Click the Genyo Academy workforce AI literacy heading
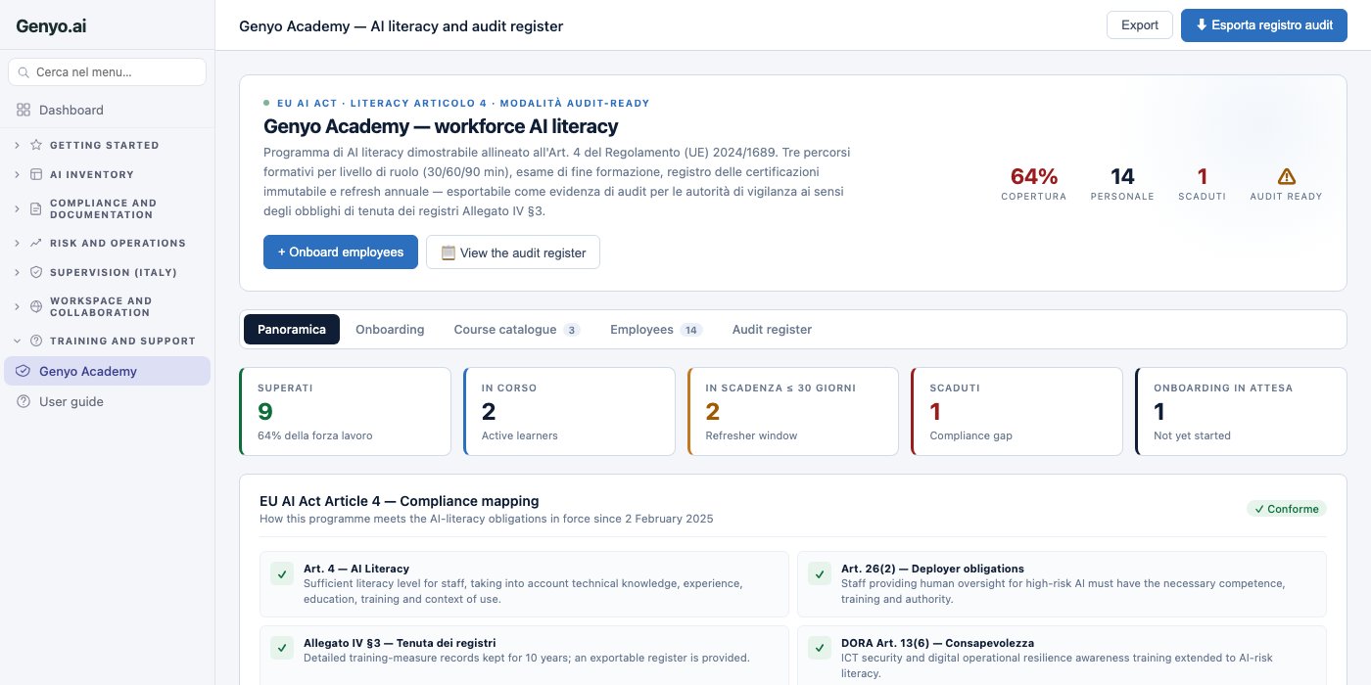The image size is (1371, 685). click(x=441, y=126)
